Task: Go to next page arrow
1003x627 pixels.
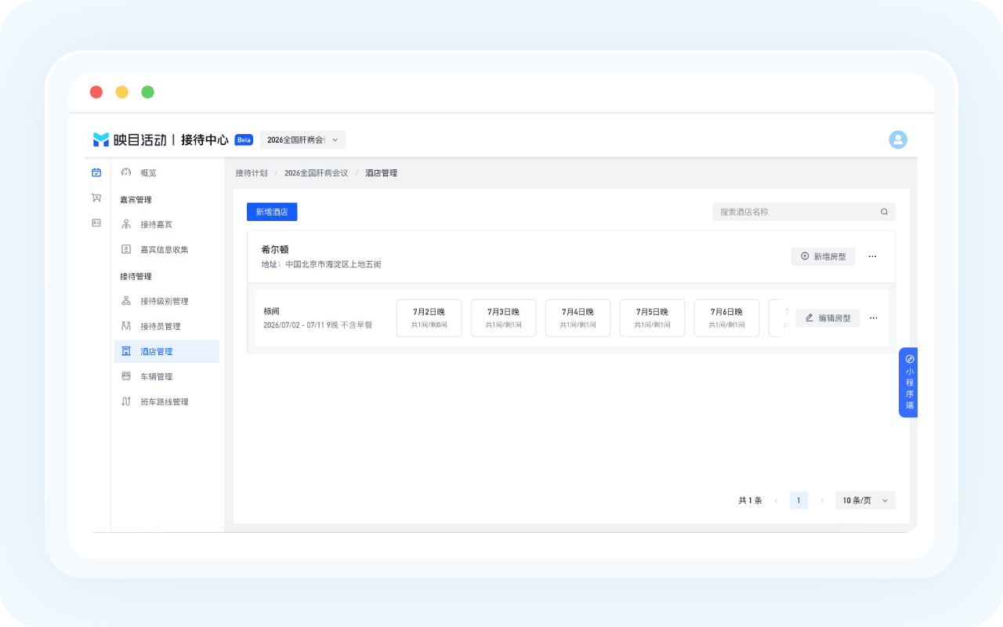Action: 821,500
